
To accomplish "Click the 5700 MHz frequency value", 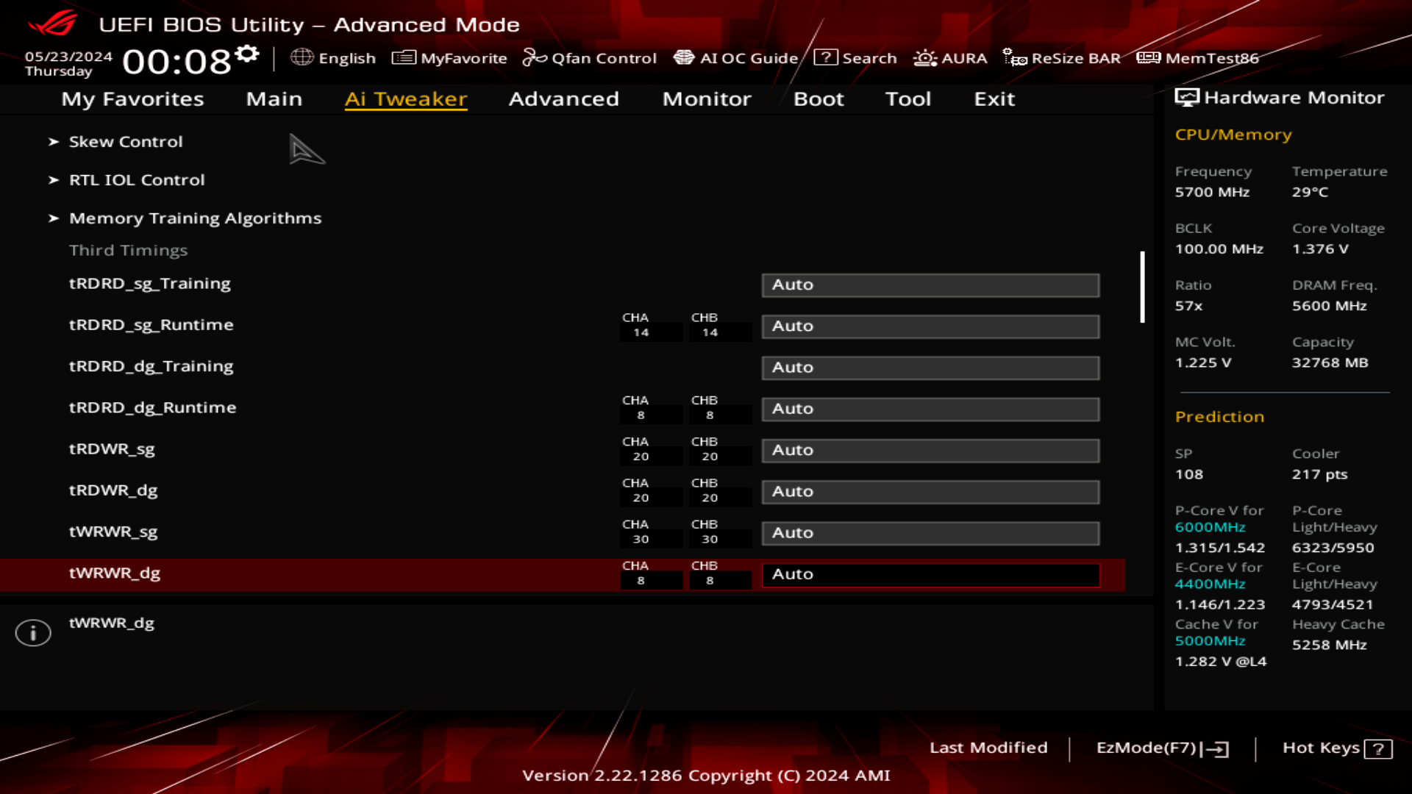I will (x=1212, y=193).
